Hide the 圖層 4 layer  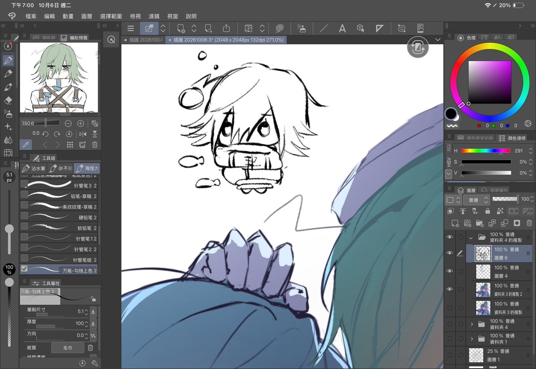coord(450,271)
